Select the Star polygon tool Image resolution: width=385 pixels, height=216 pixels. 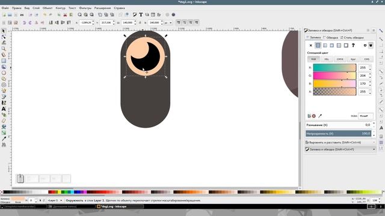(x=4, y=79)
